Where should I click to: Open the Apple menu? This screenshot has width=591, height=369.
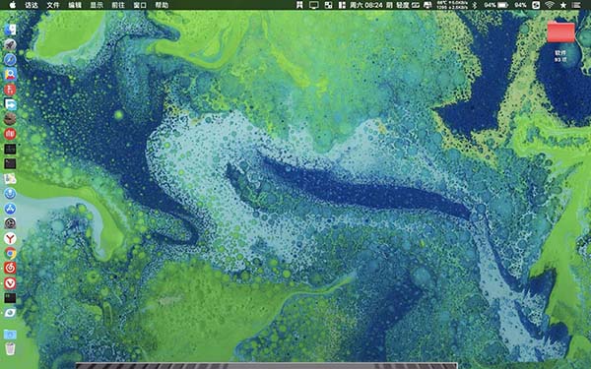[x=13, y=5]
